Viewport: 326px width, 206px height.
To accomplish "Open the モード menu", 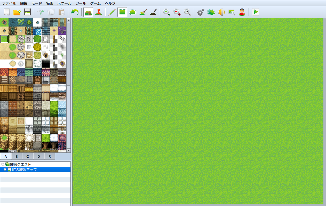I will (37, 3).
